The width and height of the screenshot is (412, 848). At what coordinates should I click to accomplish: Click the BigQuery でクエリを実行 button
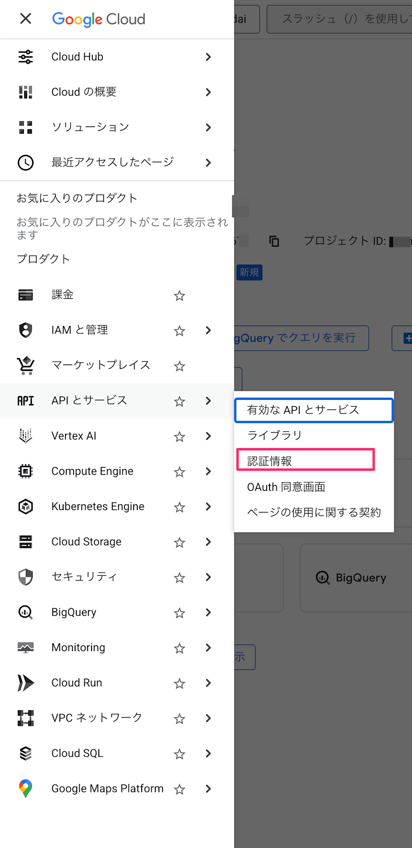point(301,338)
